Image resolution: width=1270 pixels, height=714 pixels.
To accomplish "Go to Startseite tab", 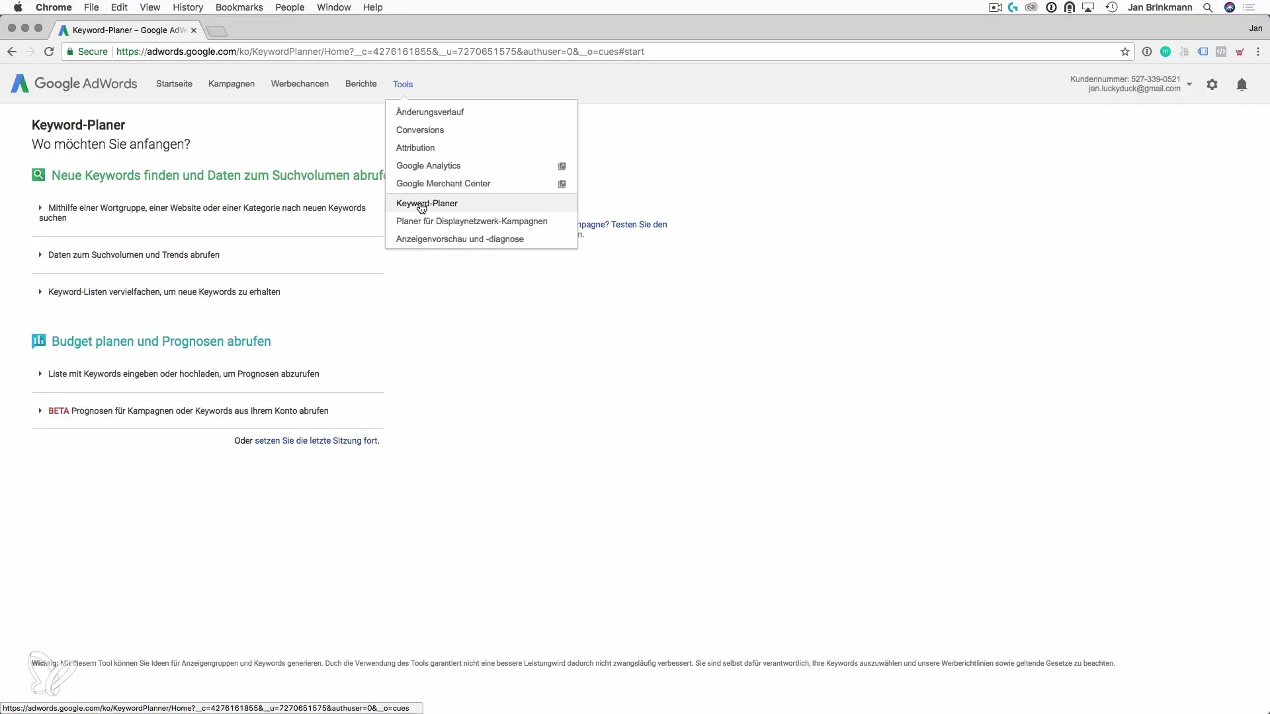I will click(174, 83).
